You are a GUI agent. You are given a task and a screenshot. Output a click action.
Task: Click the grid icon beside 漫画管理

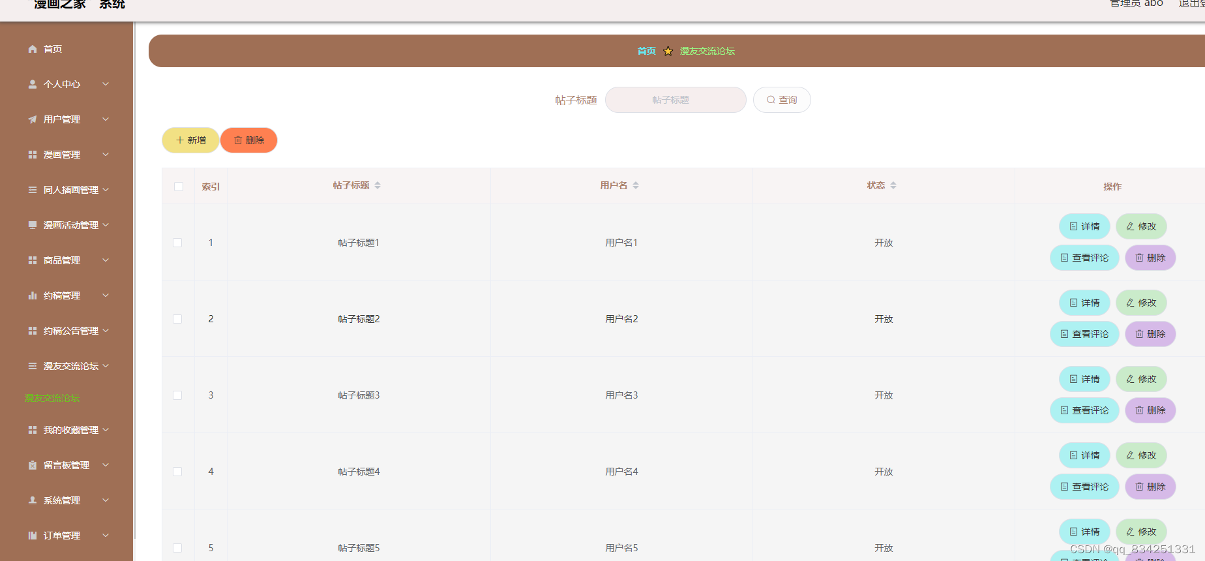click(33, 155)
